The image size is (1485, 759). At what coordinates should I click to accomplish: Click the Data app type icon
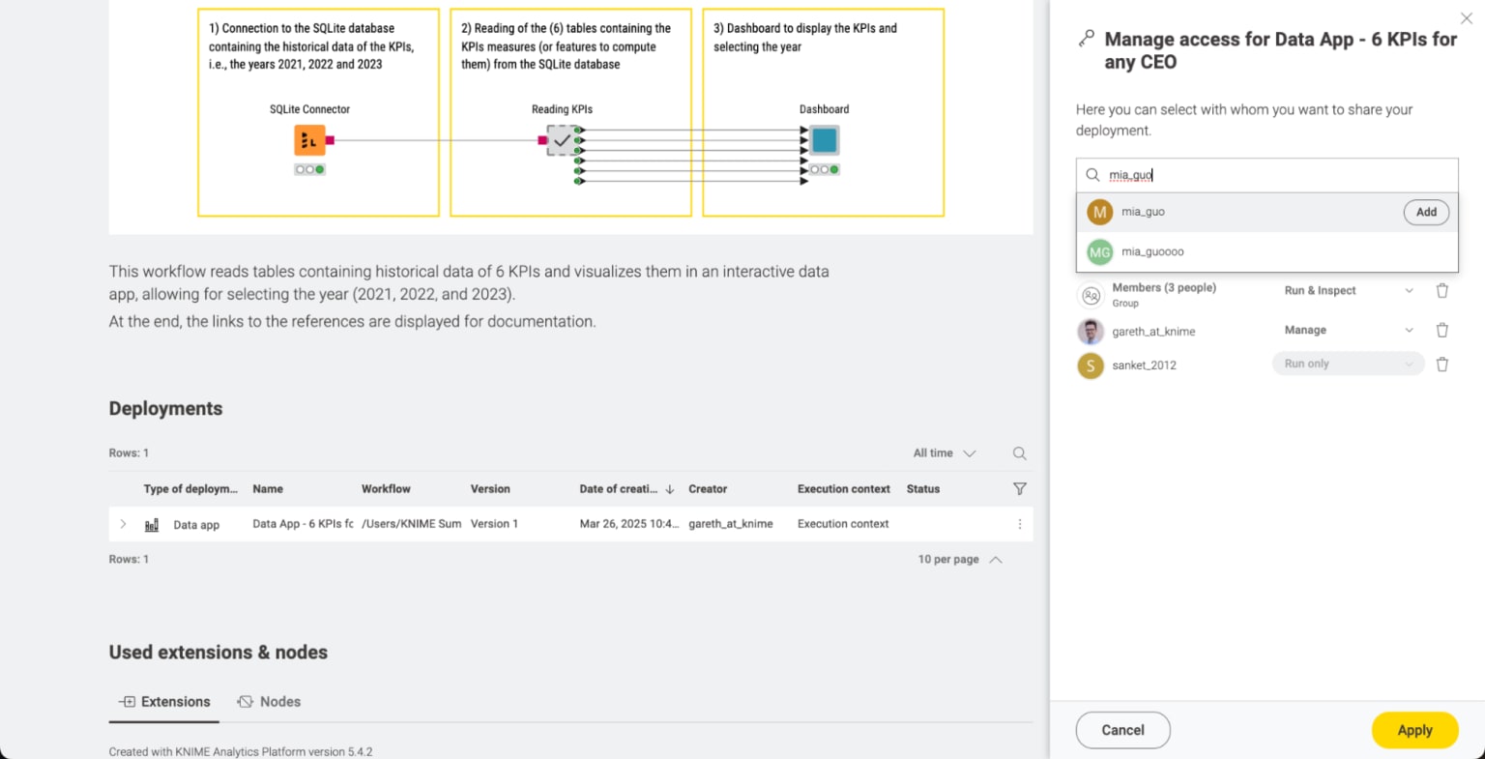(x=152, y=525)
